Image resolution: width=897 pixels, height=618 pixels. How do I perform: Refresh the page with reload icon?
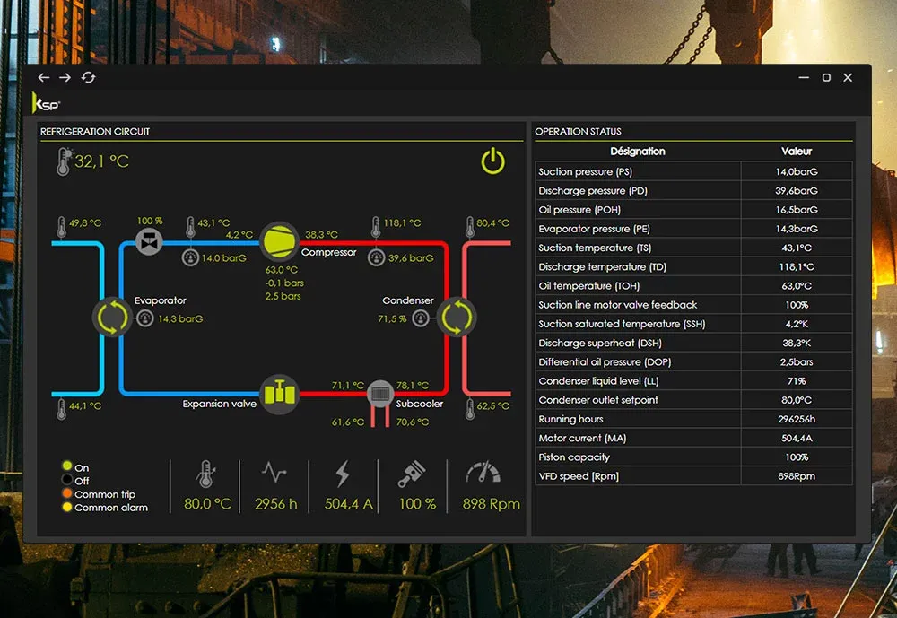88,78
